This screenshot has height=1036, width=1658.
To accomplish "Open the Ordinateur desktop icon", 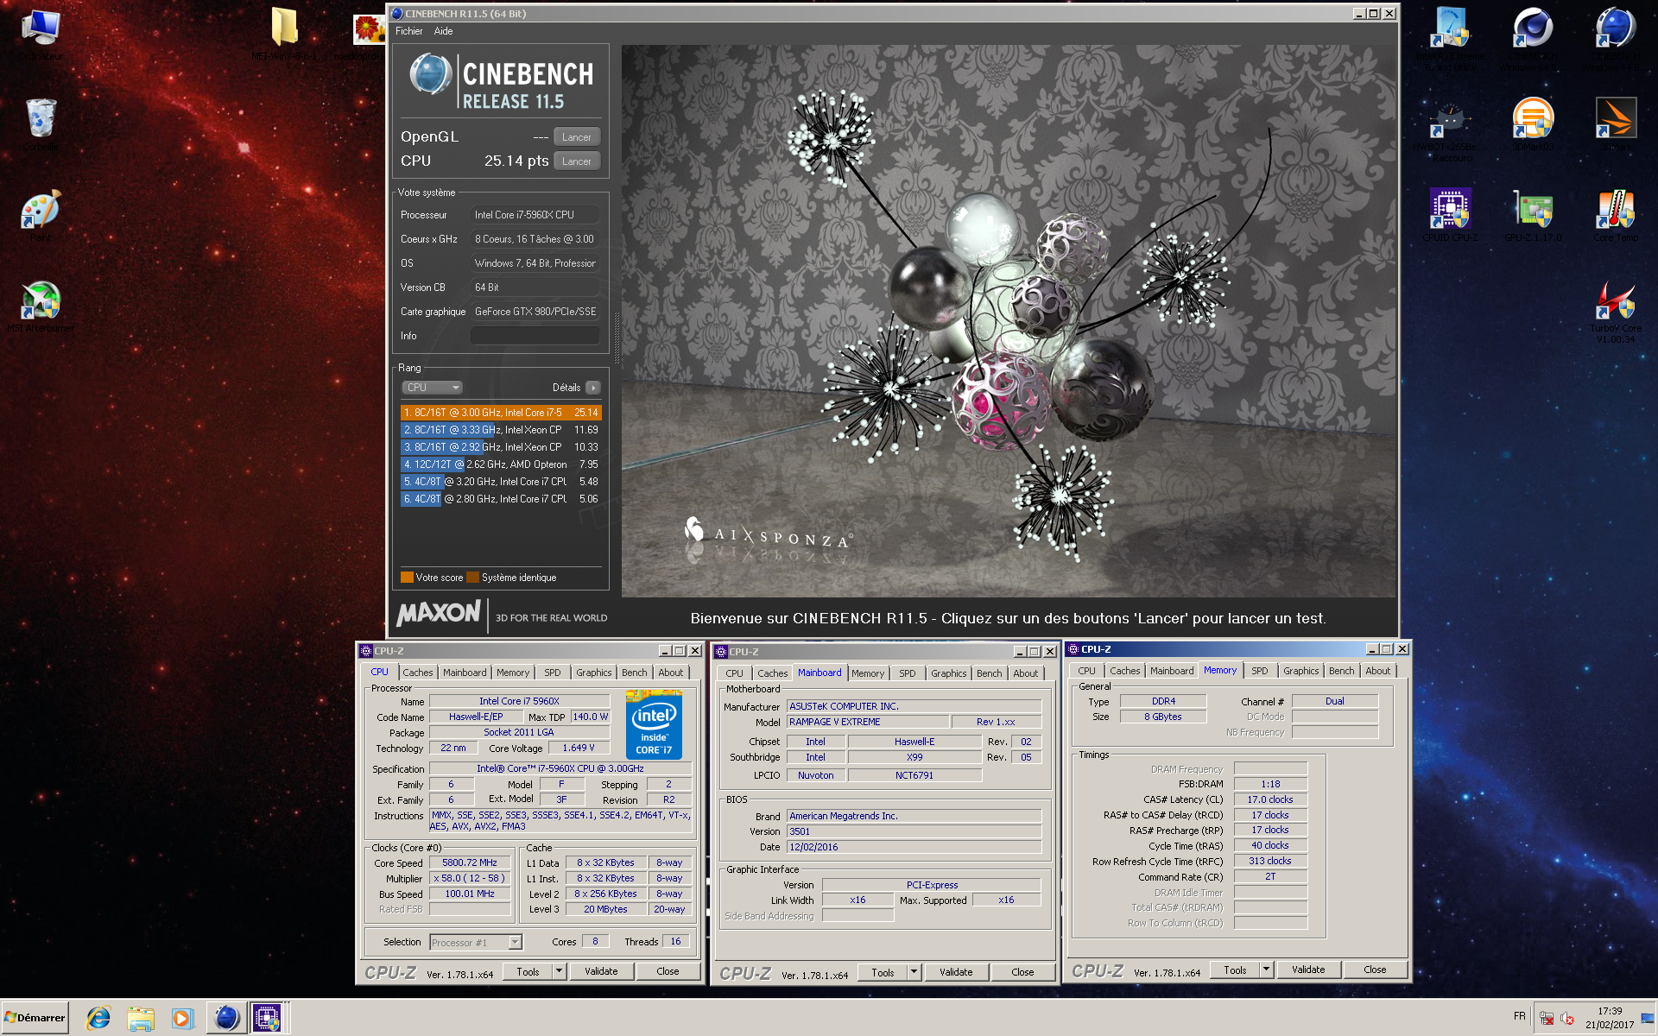I will tap(41, 35).
